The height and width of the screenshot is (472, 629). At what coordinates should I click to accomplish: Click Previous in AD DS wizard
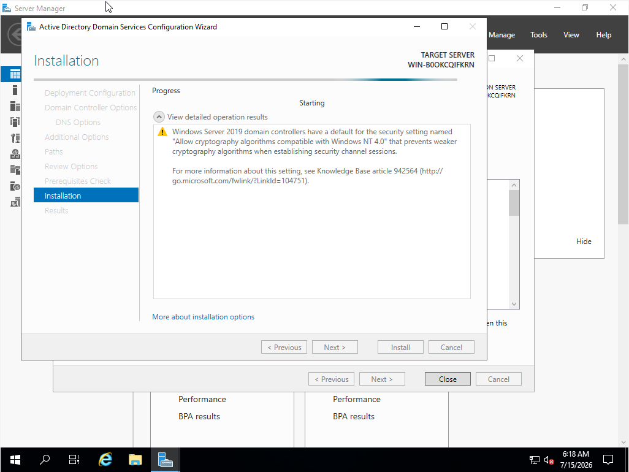click(x=284, y=348)
